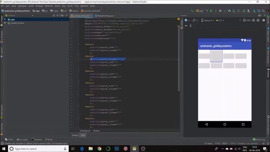Viewport: 270px width, 152px height.
Task: Click the highlighted layout_height attribute line
Action: point(108,59)
